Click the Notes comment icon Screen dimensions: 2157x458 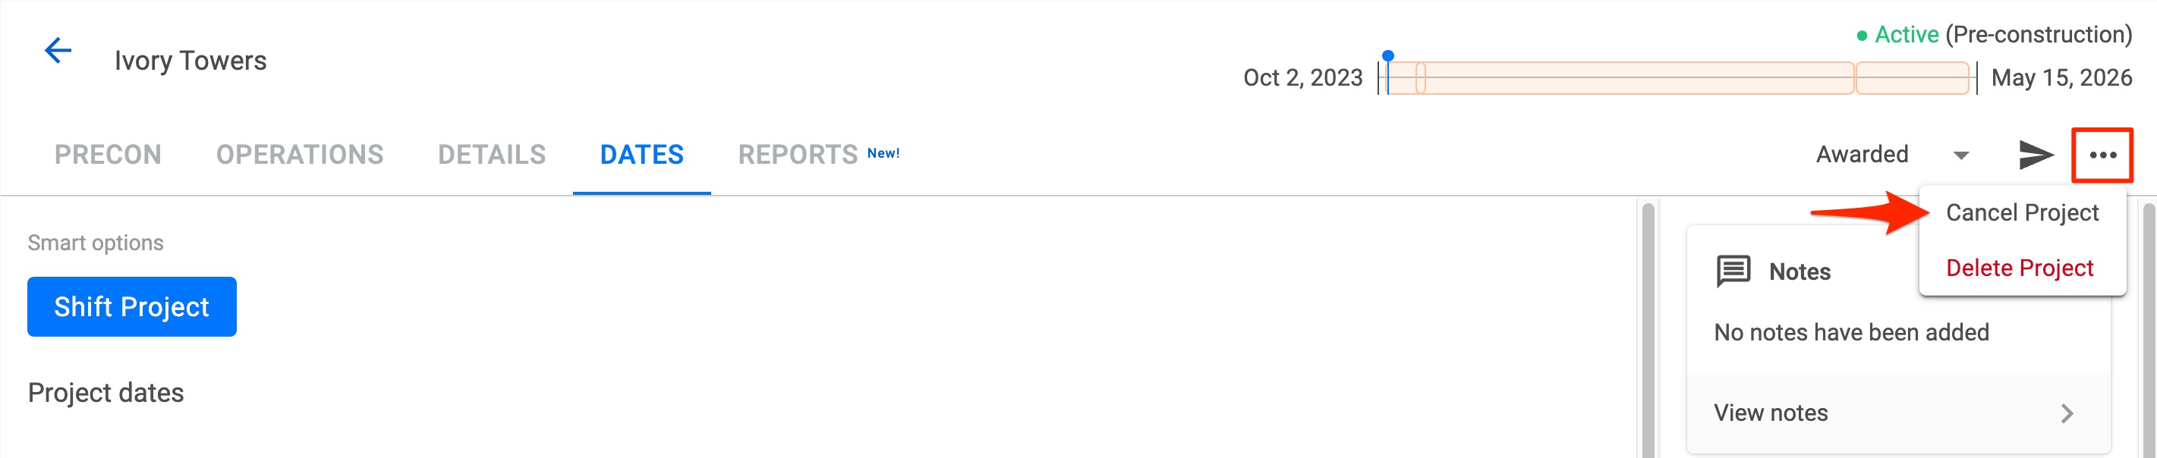[x=1733, y=271]
